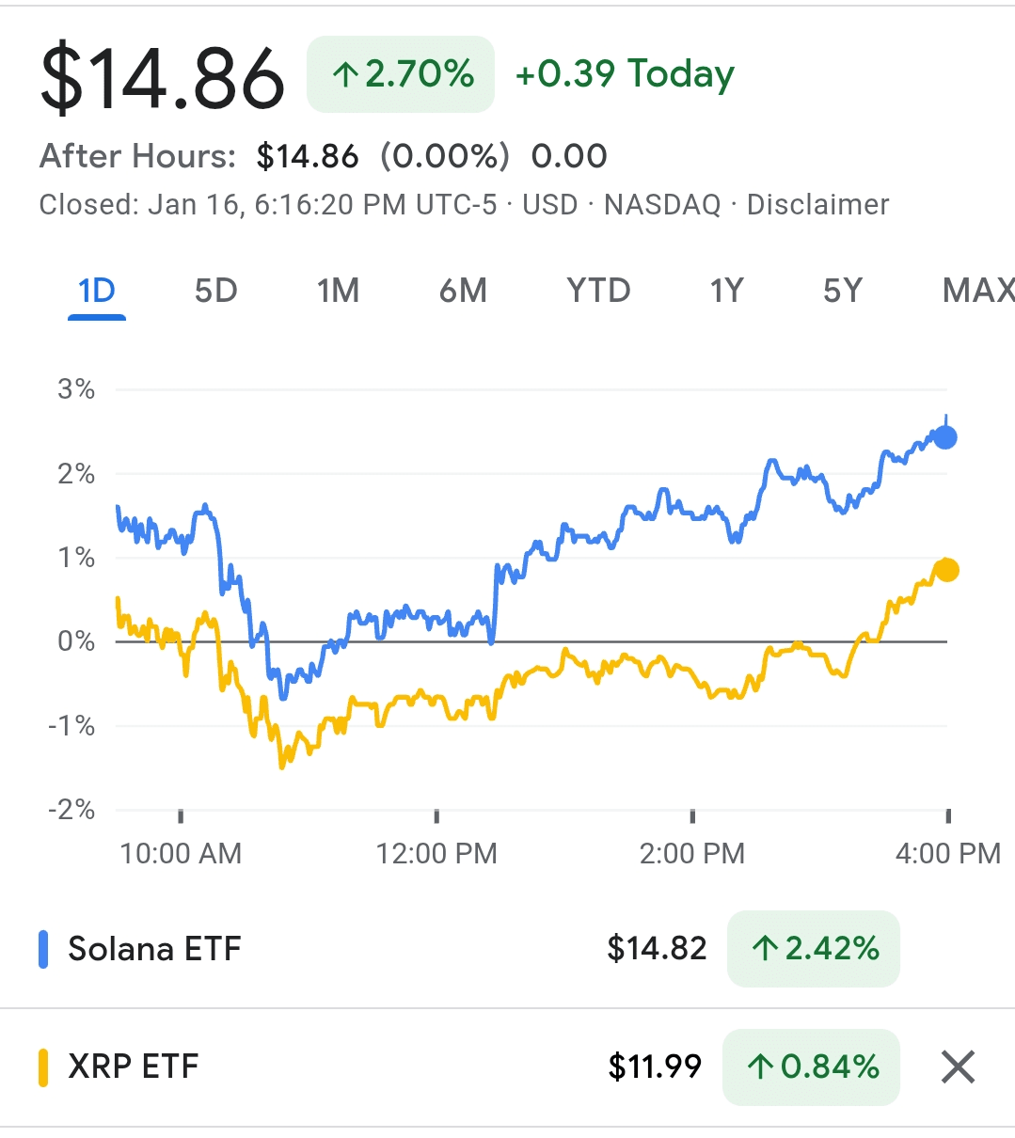Select the YTD chart range
Viewport: 1015px width, 1138px height.
(598, 292)
